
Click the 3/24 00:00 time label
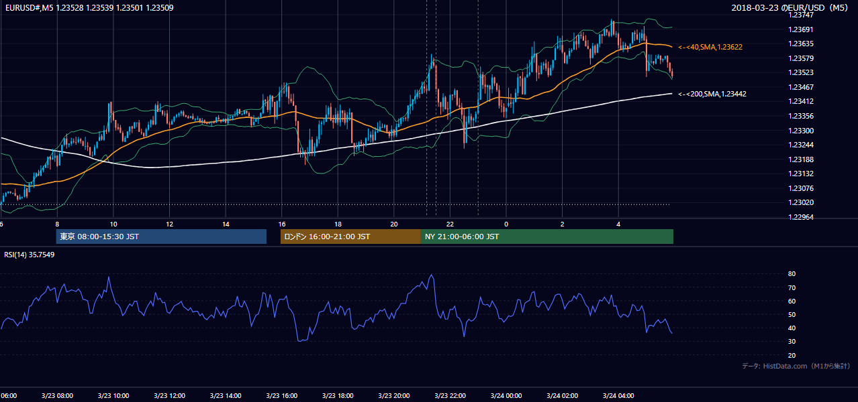click(506, 395)
